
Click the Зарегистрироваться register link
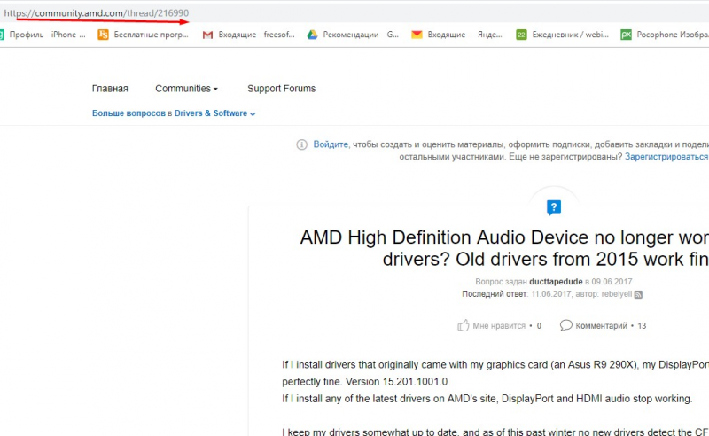[x=666, y=157]
